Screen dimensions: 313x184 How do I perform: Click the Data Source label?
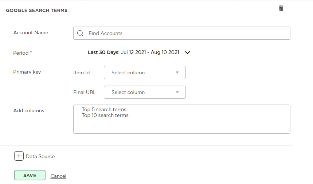(x=40, y=156)
